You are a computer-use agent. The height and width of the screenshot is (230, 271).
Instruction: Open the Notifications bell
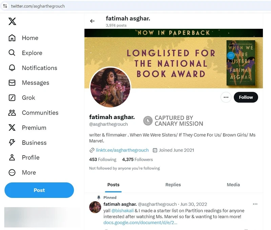click(12, 68)
